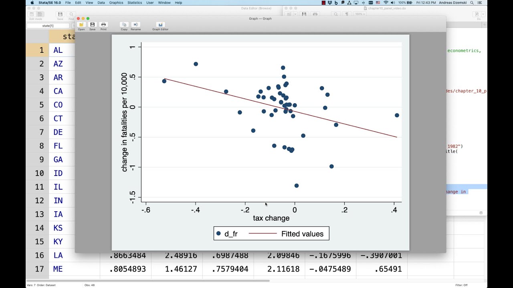This screenshot has width=513, height=288.
Task: Open the Statistics menu
Action: 135,2
